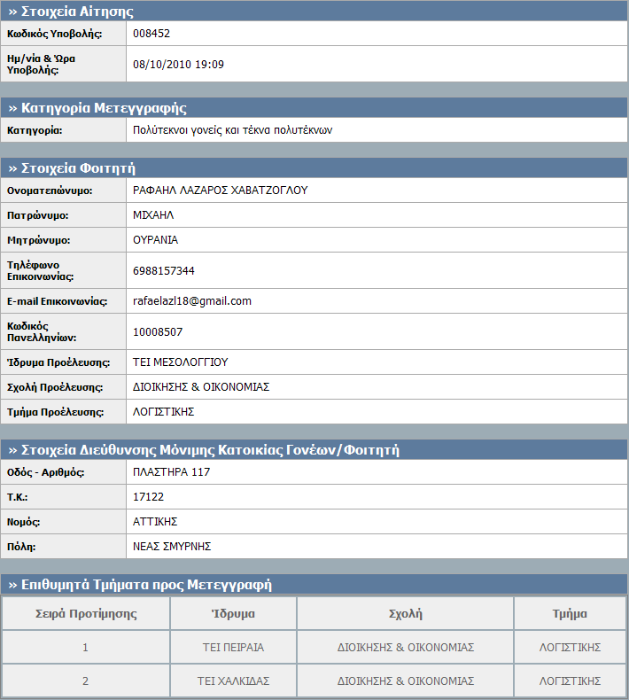
Task: Click the Τμήμα Προέλευσης label
Action: [55, 412]
